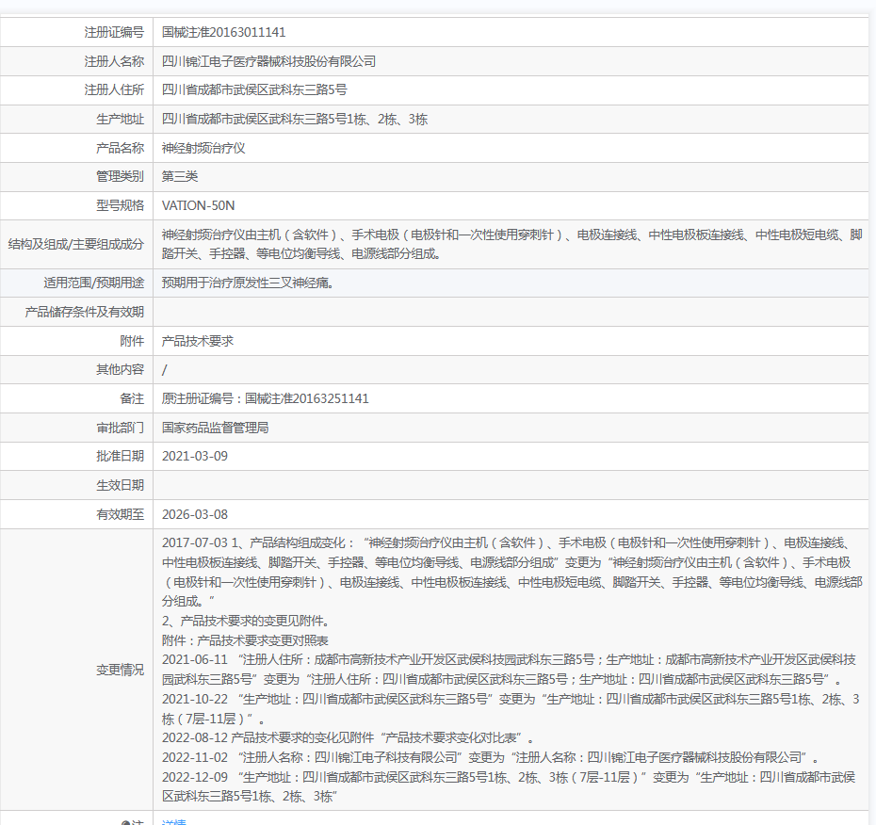Select the 2022-12-09 change entry
The image size is (876, 825).
point(509,786)
